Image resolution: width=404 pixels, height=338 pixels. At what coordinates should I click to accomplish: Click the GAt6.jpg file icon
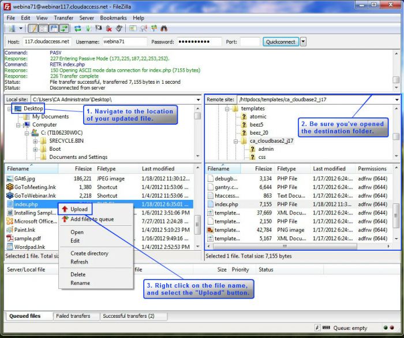pos(10,179)
